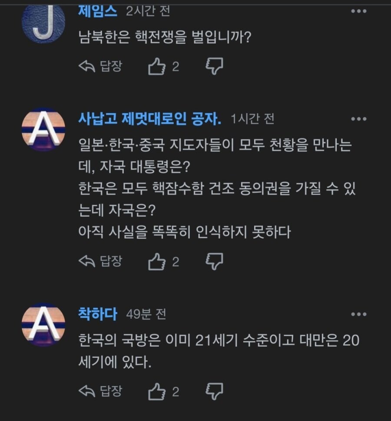The width and height of the screenshot is (391, 421).
Task: Dislike 제임스's comment using thumbs down
Action: point(214,67)
